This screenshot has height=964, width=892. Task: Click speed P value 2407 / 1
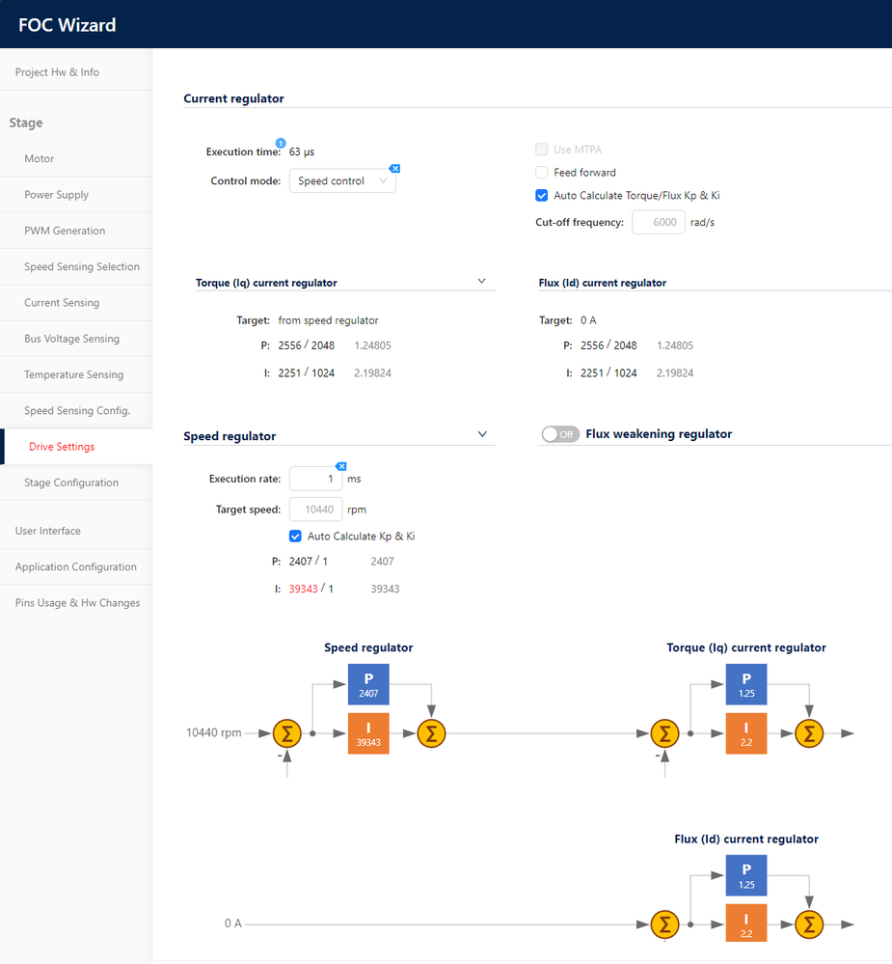309,562
